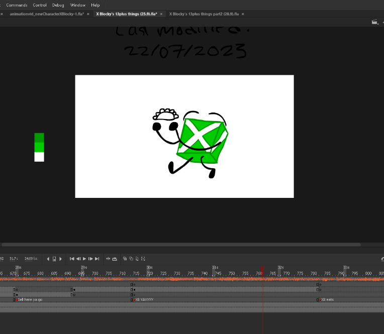Click the 24.00 fps frame rate field

point(31,259)
